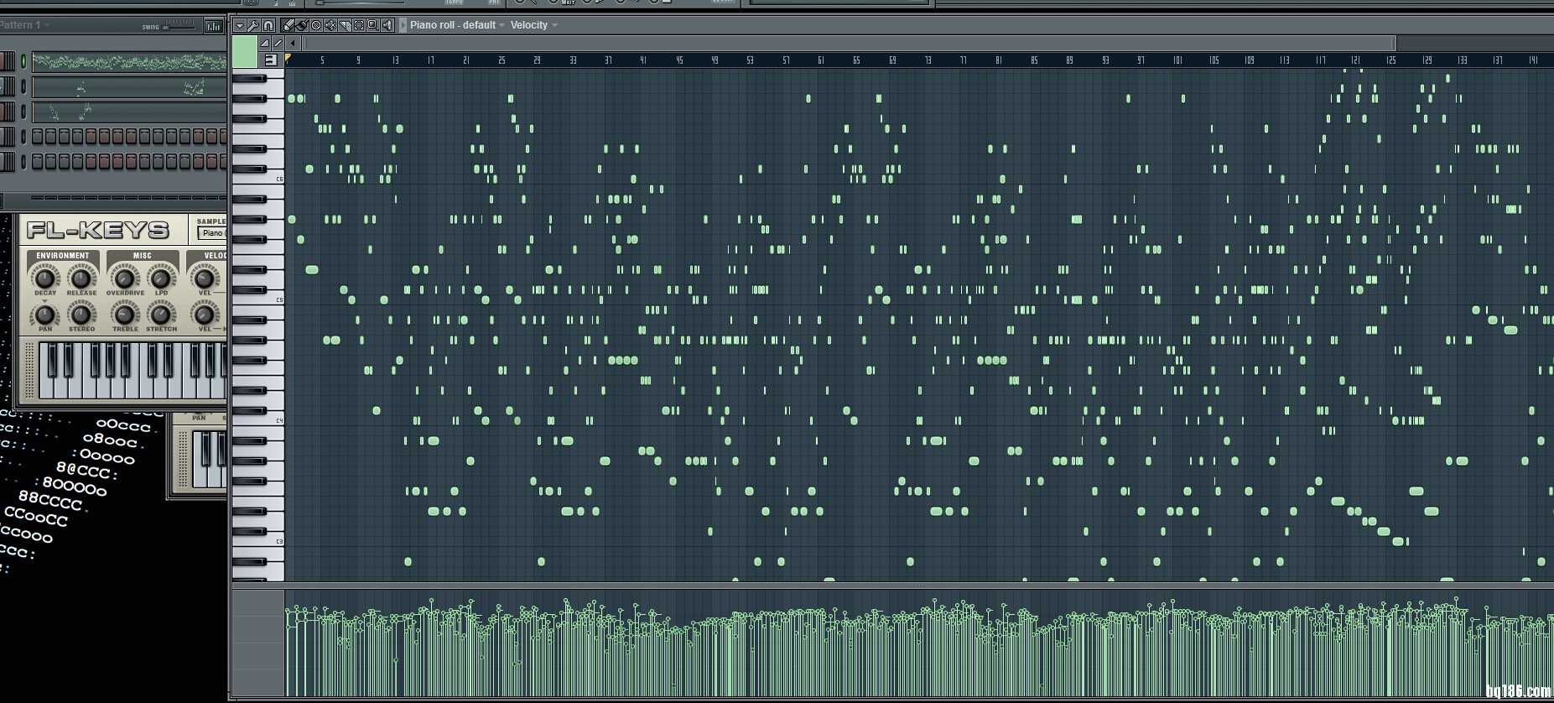1554x703 pixels.
Task: Click a key on FL-KEYS on-screen keyboard
Action: click(133, 369)
